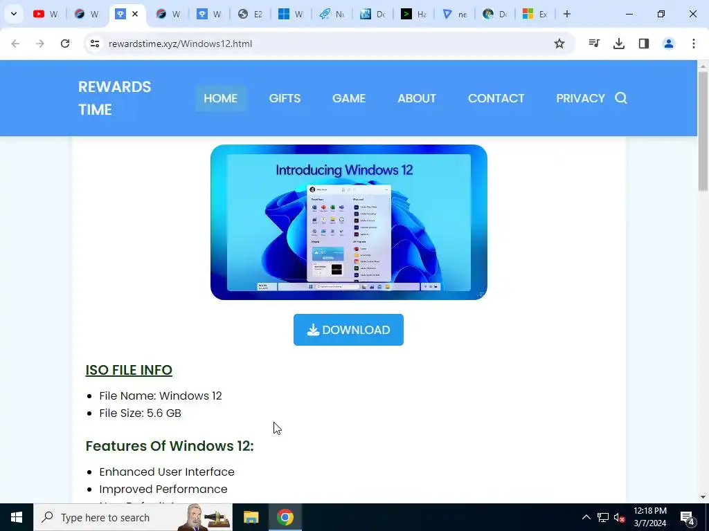Switch to the E2 globe icon tab
Screen dimensions: 709x531
(x=250, y=14)
